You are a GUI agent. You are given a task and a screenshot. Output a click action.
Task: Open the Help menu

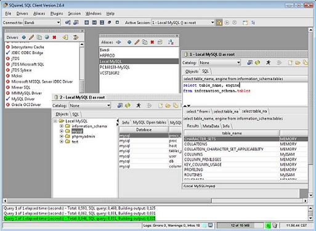pyautogui.click(x=110, y=14)
